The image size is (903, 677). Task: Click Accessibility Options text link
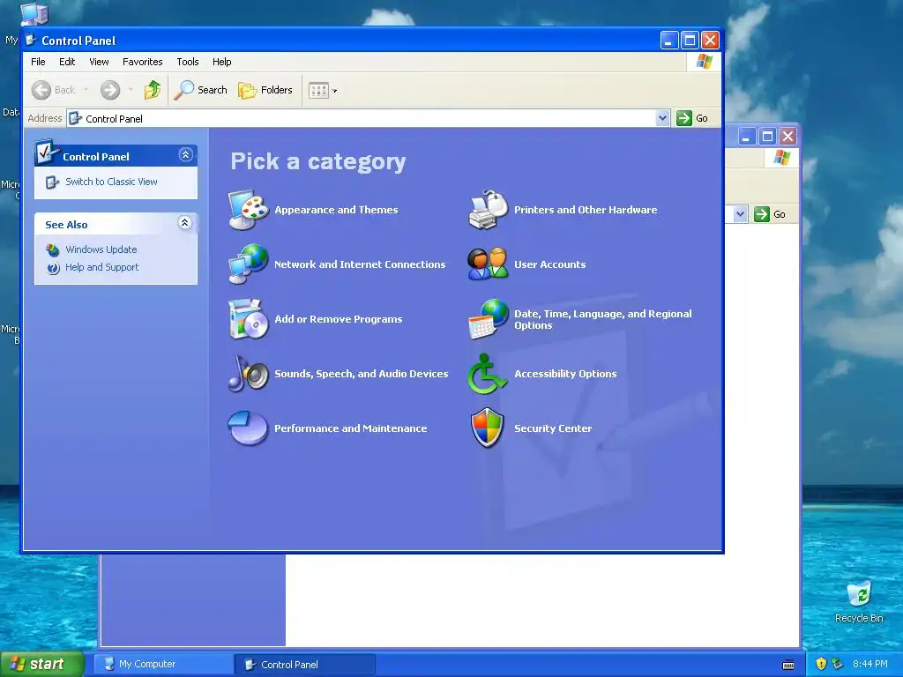[565, 374]
